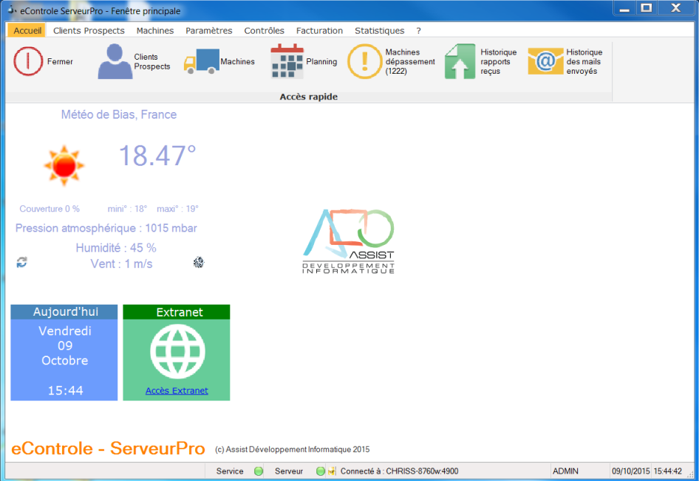Open Clients Prospects person icon
Image resolution: width=699 pixels, height=481 pixels.
tap(115, 61)
